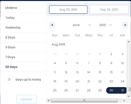
Task: Go to the next month arrow
Action: pos(125,25)
